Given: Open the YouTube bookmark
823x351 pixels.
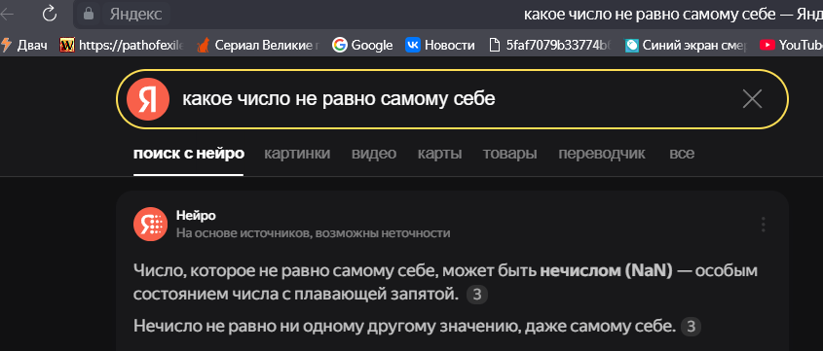Looking at the screenshot, I should (x=791, y=45).
